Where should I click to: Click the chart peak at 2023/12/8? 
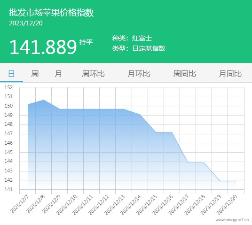(44, 100)
